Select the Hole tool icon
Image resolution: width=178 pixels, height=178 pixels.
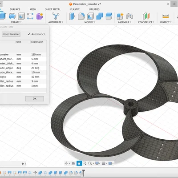21,16
